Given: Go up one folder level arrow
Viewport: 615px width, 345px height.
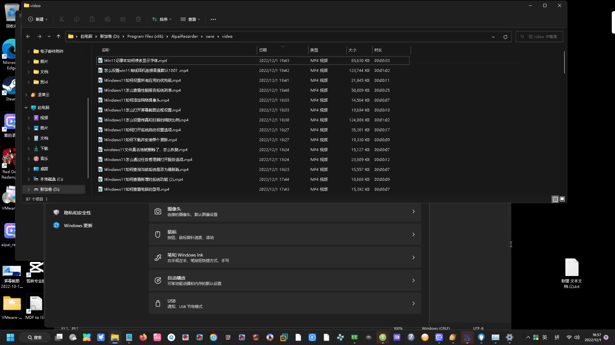Looking at the screenshot, I should pos(58,36).
